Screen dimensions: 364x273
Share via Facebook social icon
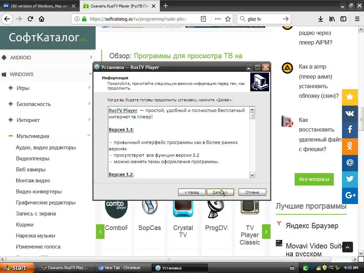pos(350,129)
